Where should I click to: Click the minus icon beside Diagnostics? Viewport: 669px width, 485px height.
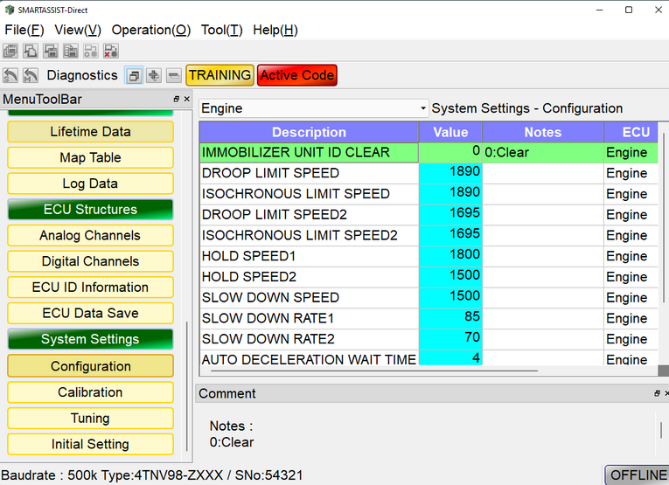click(173, 76)
